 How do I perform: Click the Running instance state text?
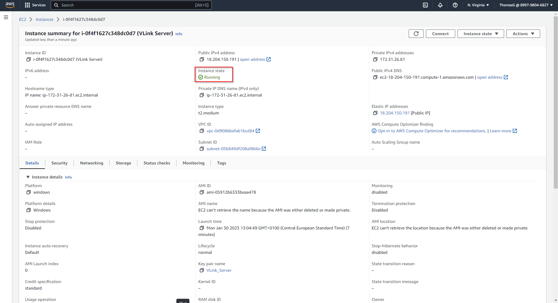212,77
